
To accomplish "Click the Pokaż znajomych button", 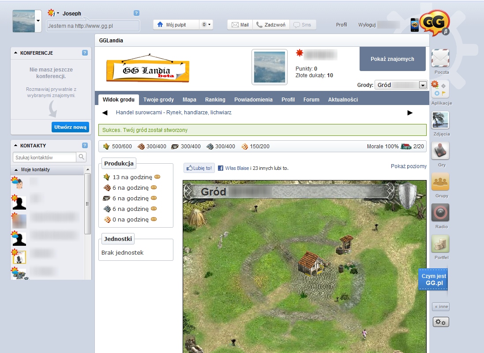I will pos(392,59).
